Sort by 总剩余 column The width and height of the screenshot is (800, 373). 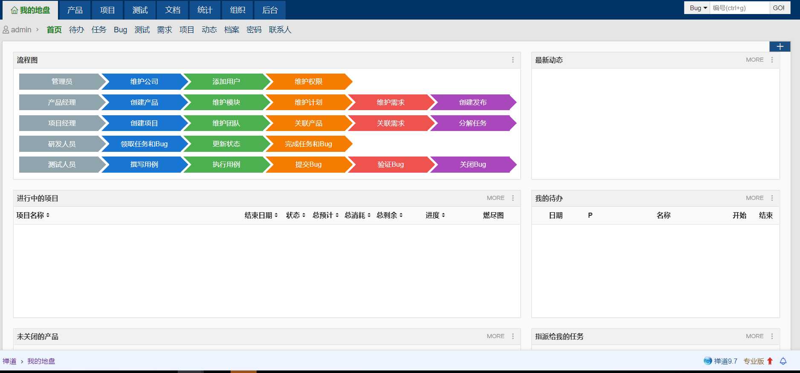pos(389,215)
